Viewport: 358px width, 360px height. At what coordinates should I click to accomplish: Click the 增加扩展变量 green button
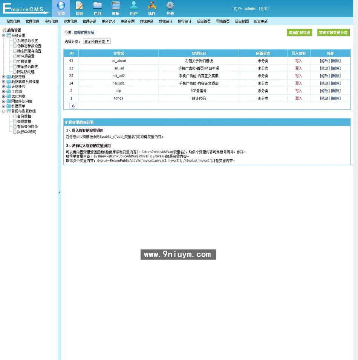tap(299, 32)
